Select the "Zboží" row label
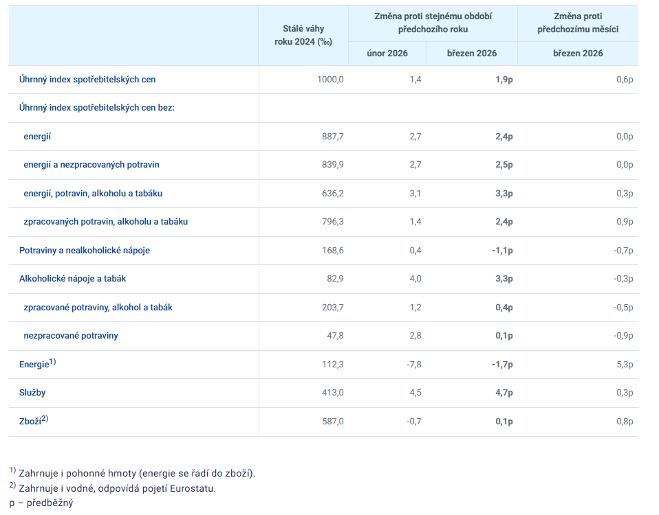 tap(31, 422)
